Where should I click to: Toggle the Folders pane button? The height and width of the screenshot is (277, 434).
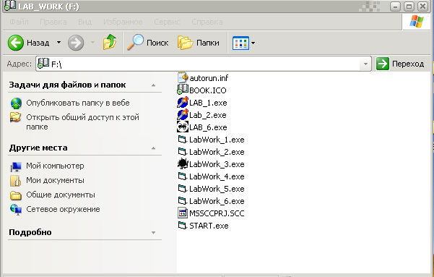(x=199, y=43)
